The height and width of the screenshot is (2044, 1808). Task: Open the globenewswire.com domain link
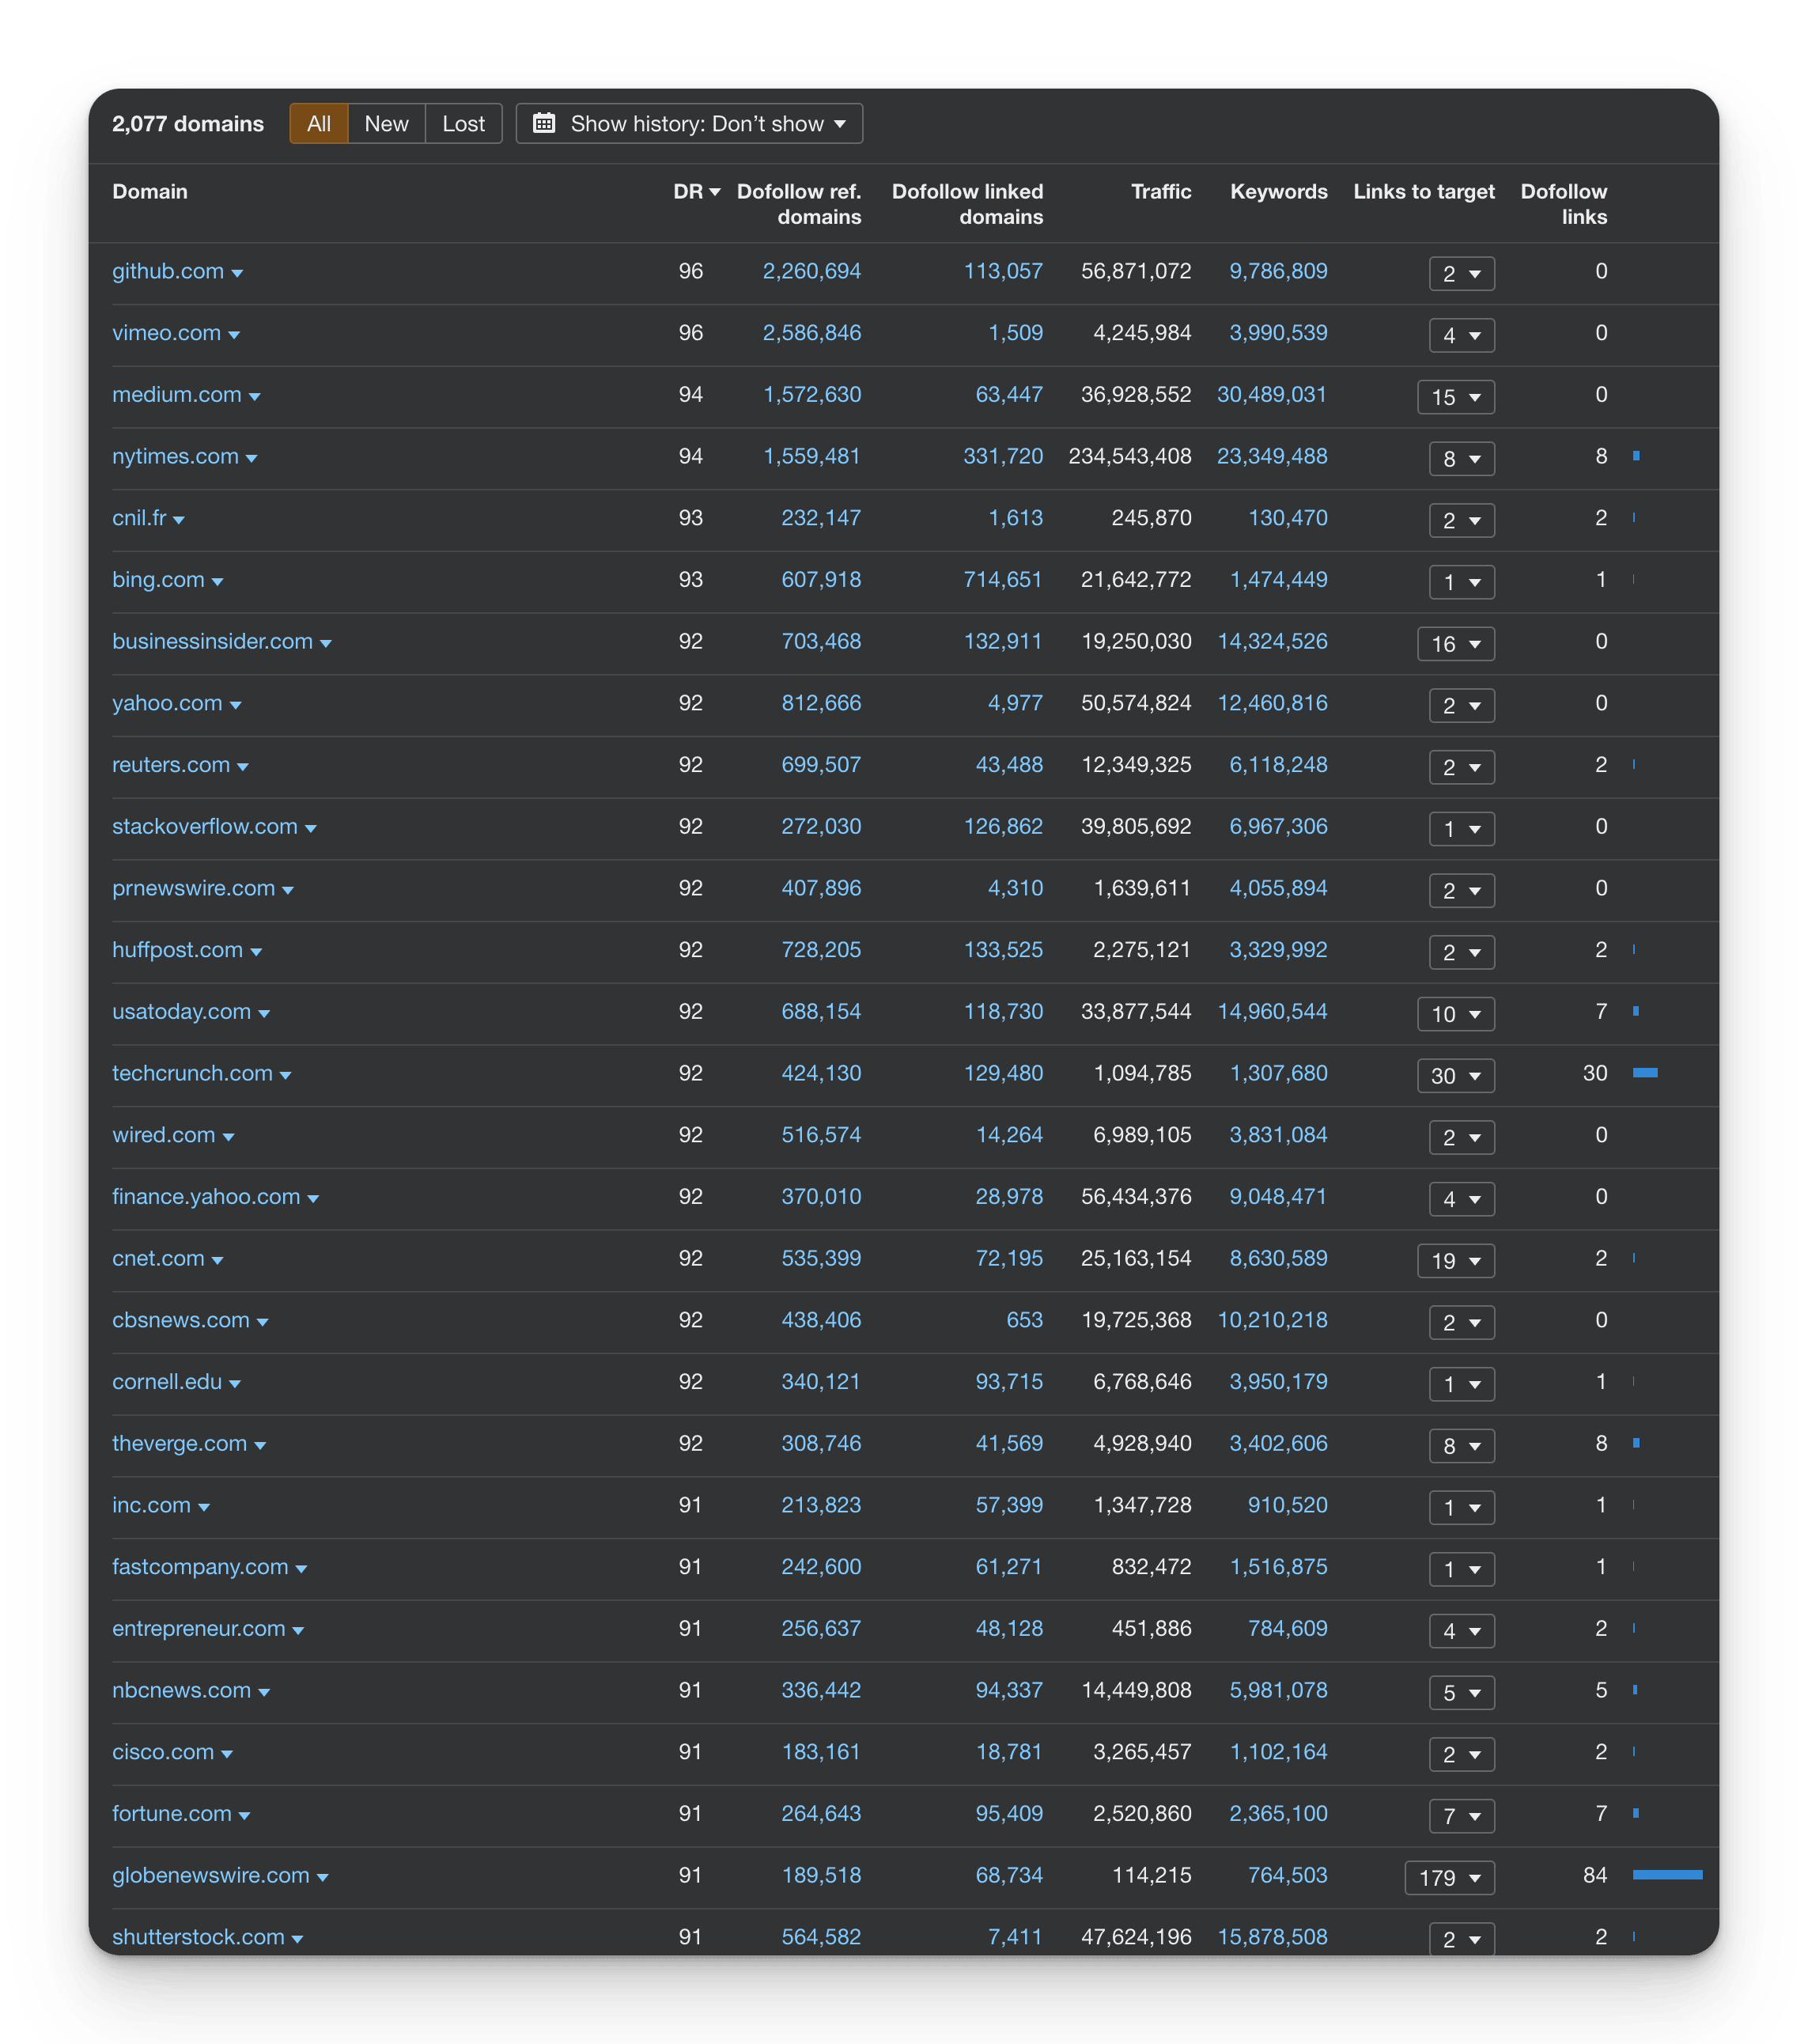211,1875
